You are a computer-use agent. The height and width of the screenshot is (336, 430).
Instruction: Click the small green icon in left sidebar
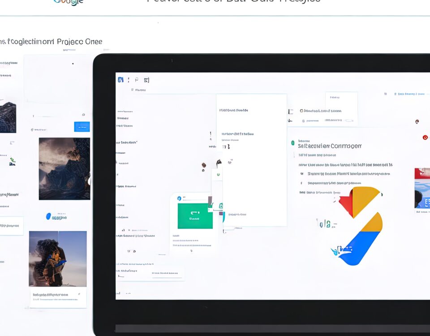(12, 161)
